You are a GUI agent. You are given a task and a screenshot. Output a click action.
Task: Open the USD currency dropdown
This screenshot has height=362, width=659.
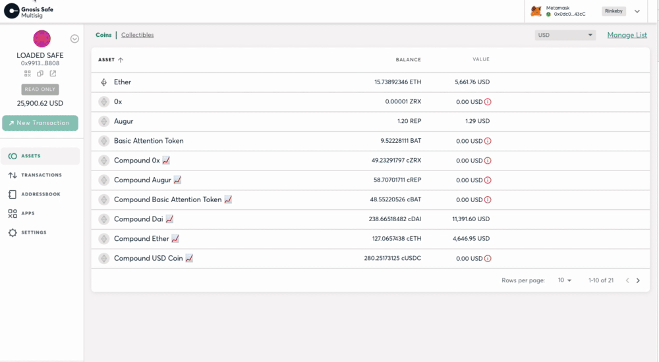click(x=565, y=35)
